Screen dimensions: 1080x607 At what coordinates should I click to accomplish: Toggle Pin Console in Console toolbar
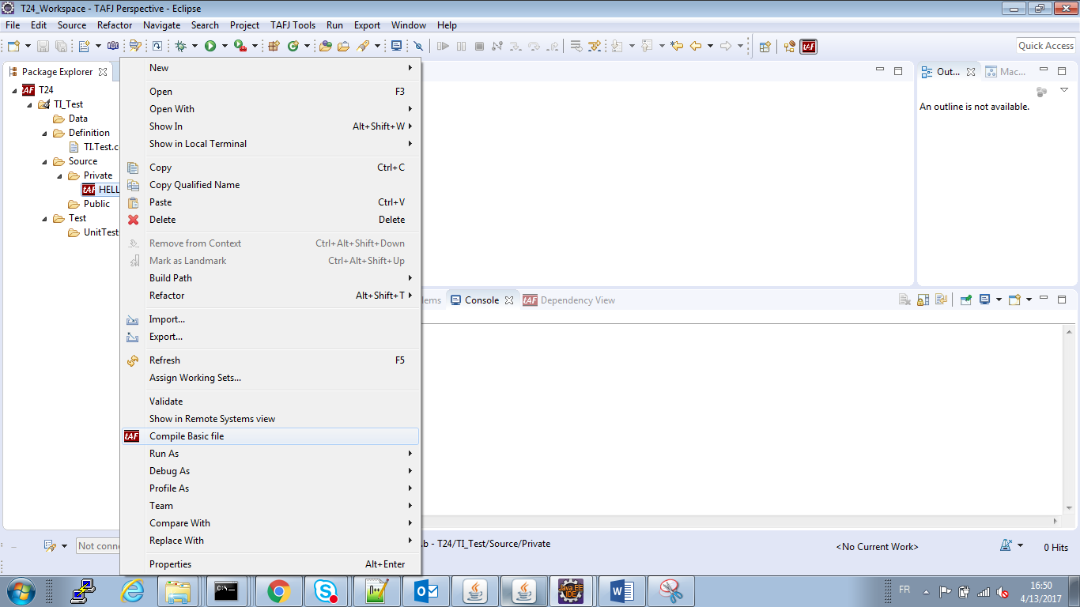pyautogui.click(x=966, y=300)
